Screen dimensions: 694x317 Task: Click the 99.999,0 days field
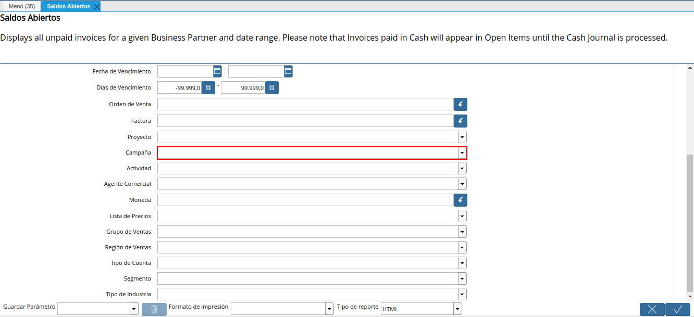pyautogui.click(x=243, y=88)
